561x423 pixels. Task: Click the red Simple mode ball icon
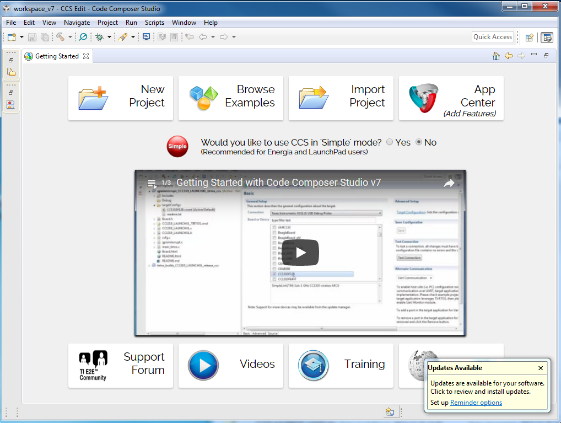[x=177, y=146]
